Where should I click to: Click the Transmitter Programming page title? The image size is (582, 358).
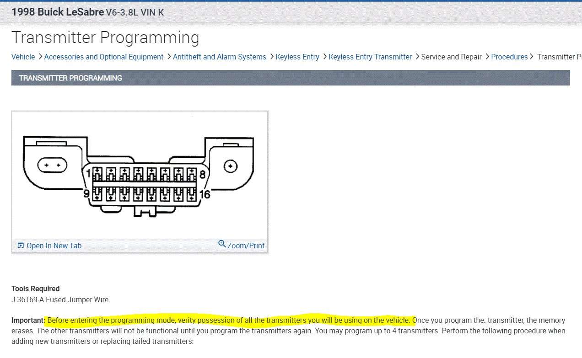click(105, 37)
